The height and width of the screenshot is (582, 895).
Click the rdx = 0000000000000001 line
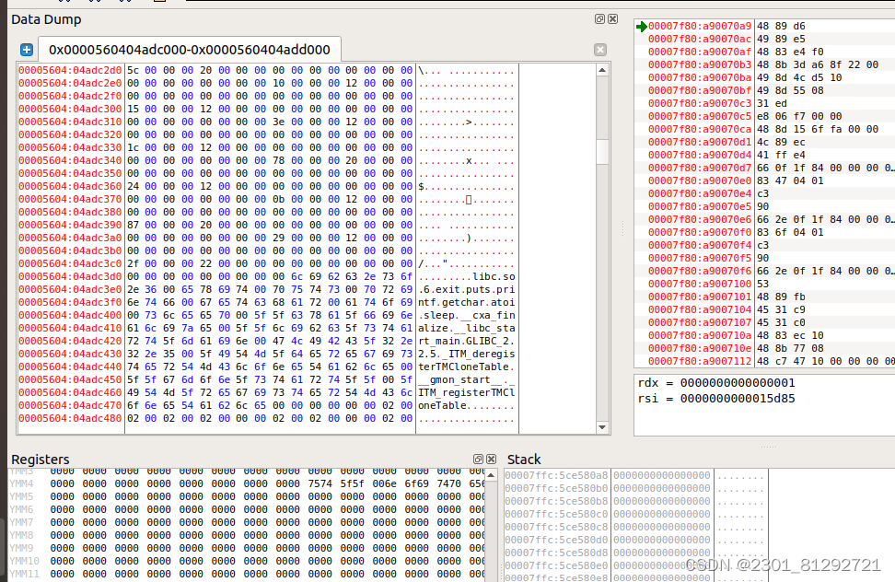tap(716, 383)
